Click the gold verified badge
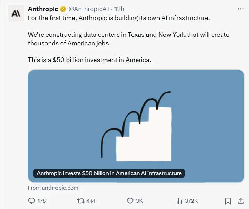The width and height of the screenshot is (249, 209). tap(63, 9)
